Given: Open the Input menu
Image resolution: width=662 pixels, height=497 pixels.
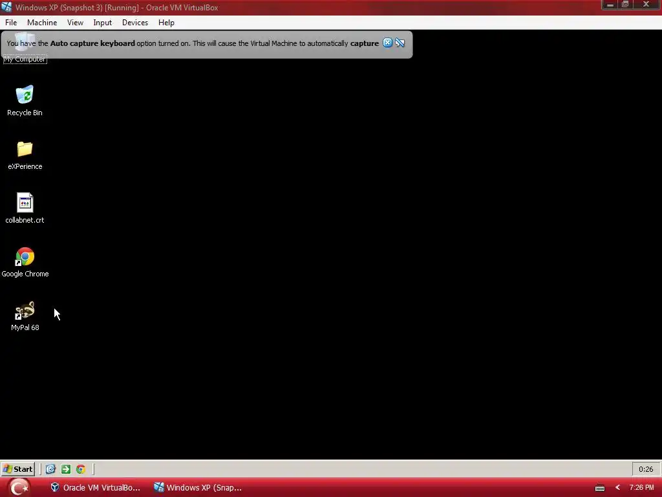Looking at the screenshot, I should click(x=103, y=23).
